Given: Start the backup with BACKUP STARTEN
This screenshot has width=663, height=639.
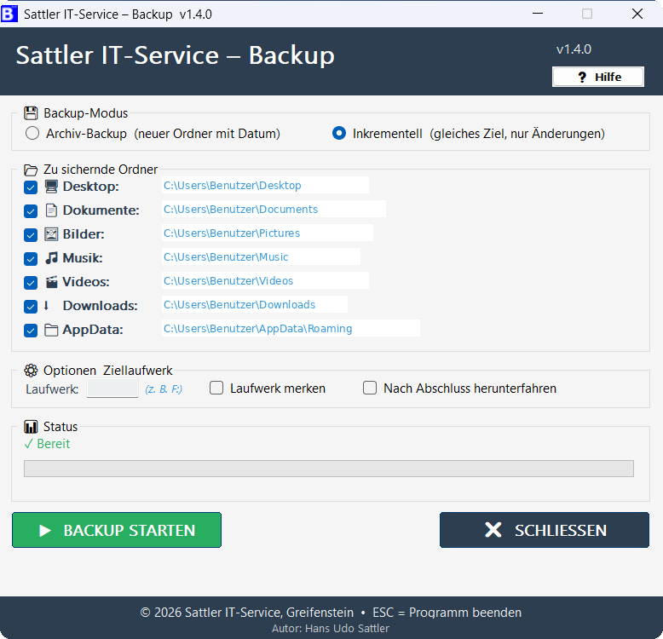Looking at the screenshot, I should tap(117, 530).
